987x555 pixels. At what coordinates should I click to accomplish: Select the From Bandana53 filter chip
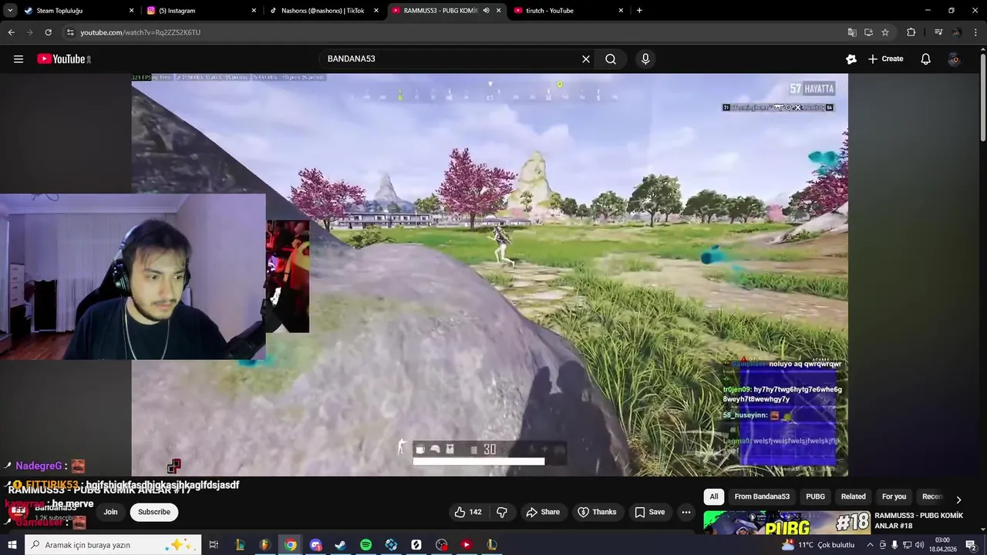(x=762, y=496)
